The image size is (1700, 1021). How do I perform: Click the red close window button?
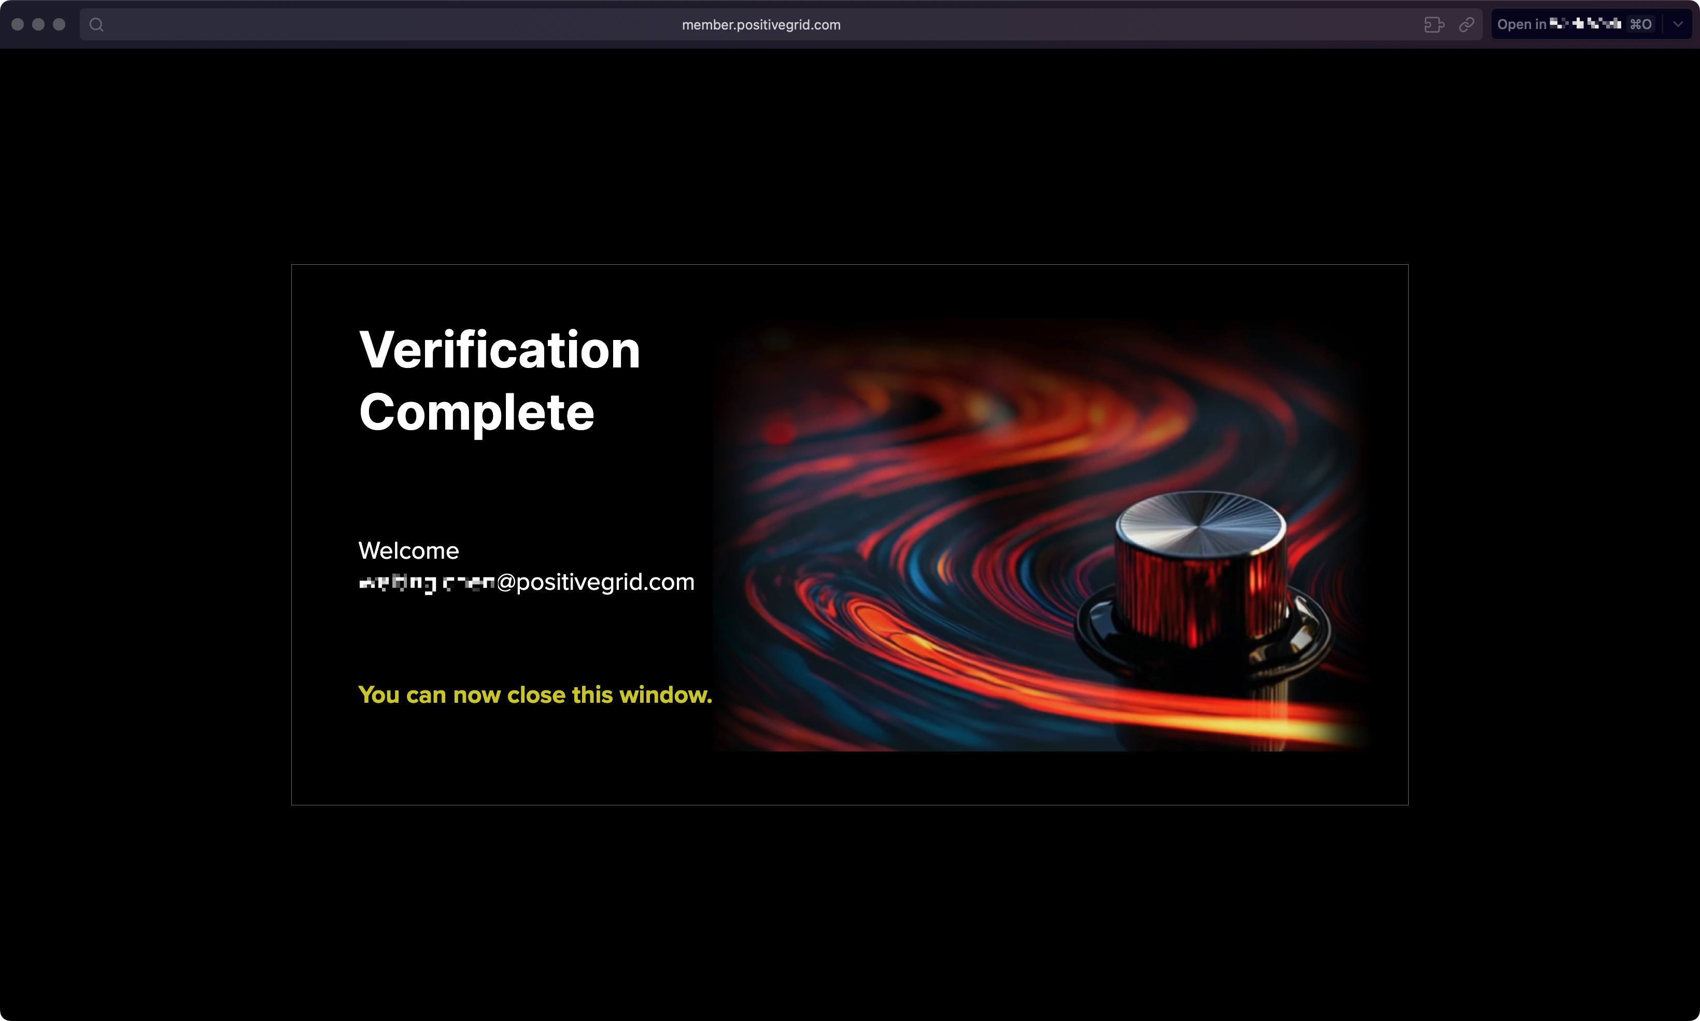(x=18, y=25)
